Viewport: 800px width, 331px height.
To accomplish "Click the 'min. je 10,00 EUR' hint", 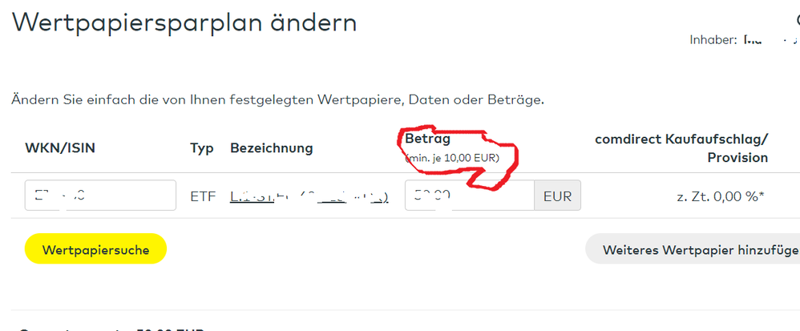I will (453, 158).
